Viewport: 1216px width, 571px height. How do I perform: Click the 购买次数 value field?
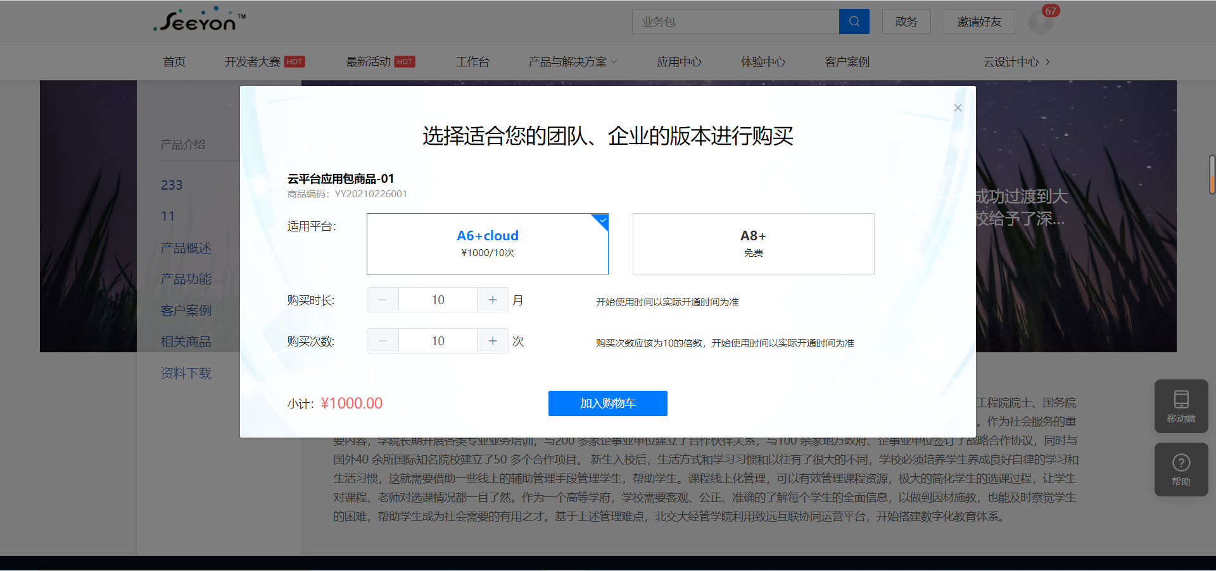click(438, 341)
